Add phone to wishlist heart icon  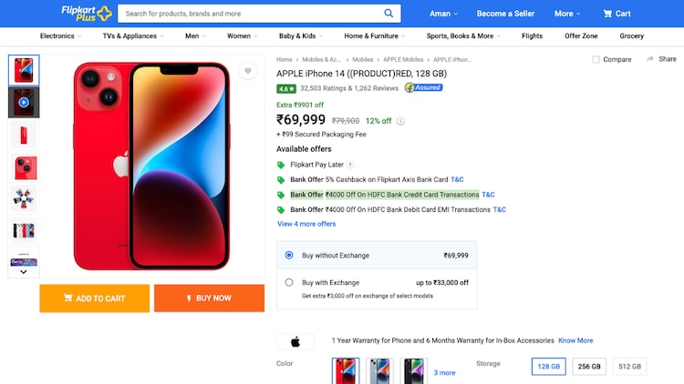click(x=247, y=71)
